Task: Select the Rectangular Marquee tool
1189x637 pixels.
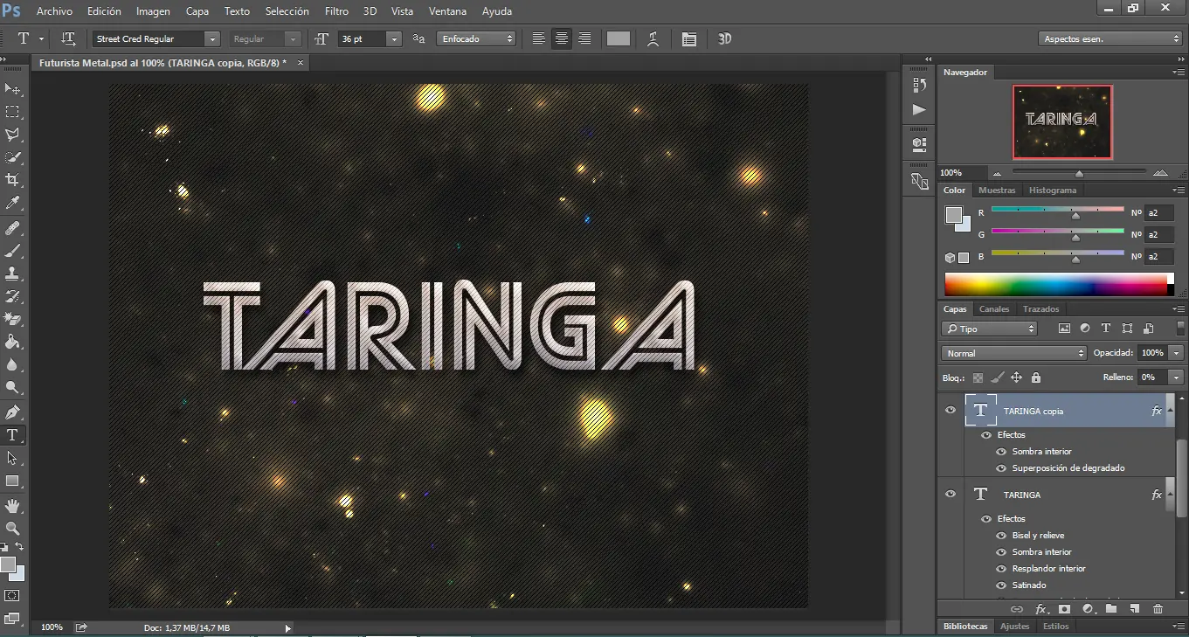Action: click(x=12, y=112)
